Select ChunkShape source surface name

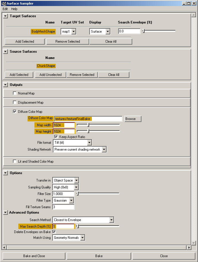46,66
